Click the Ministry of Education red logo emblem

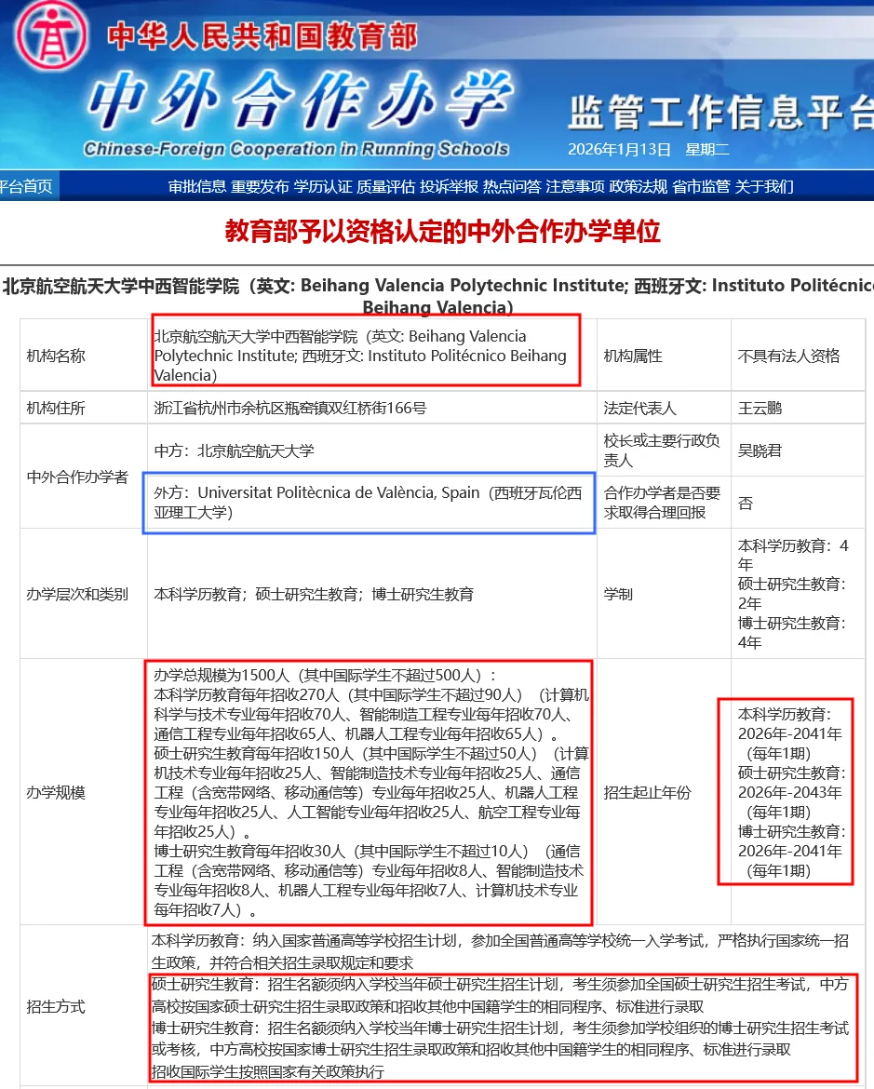[51, 34]
